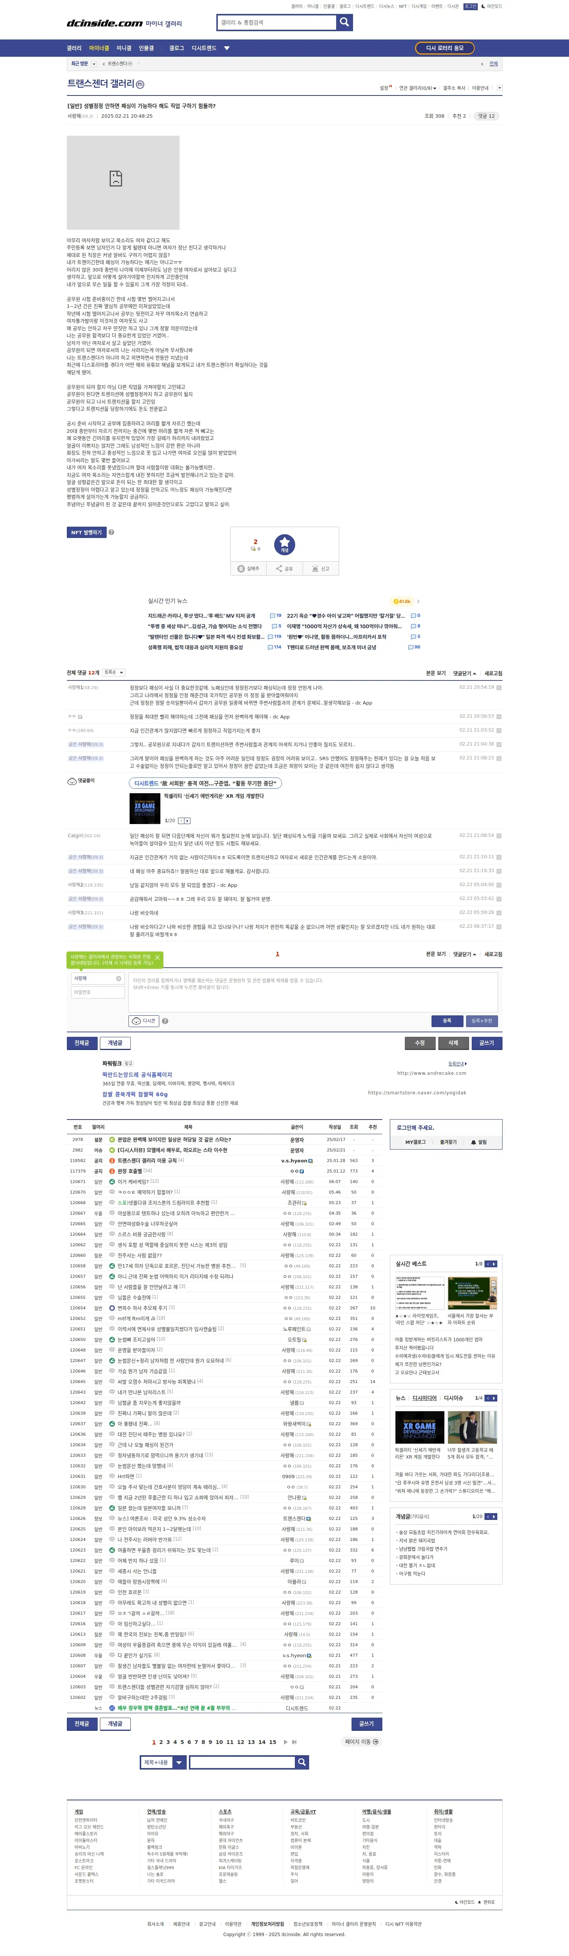Click the gallery minor 'm' badge icon
This screenshot has width=569, height=1956.
point(140,84)
